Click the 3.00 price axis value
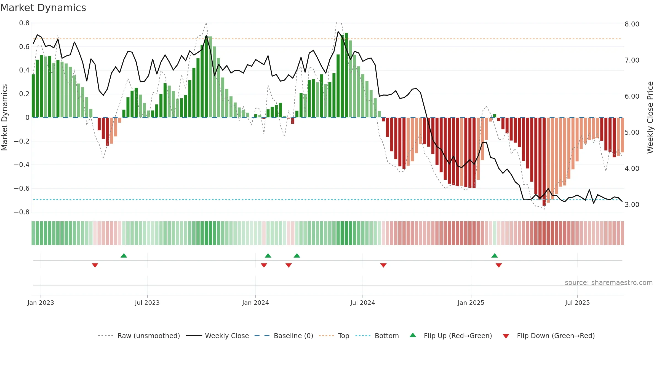This screenshot has height=372, width=662. tap(632, 204)
